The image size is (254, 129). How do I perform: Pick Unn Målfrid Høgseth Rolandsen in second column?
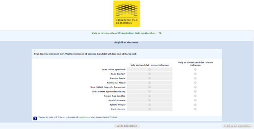(x=195, y=87)
